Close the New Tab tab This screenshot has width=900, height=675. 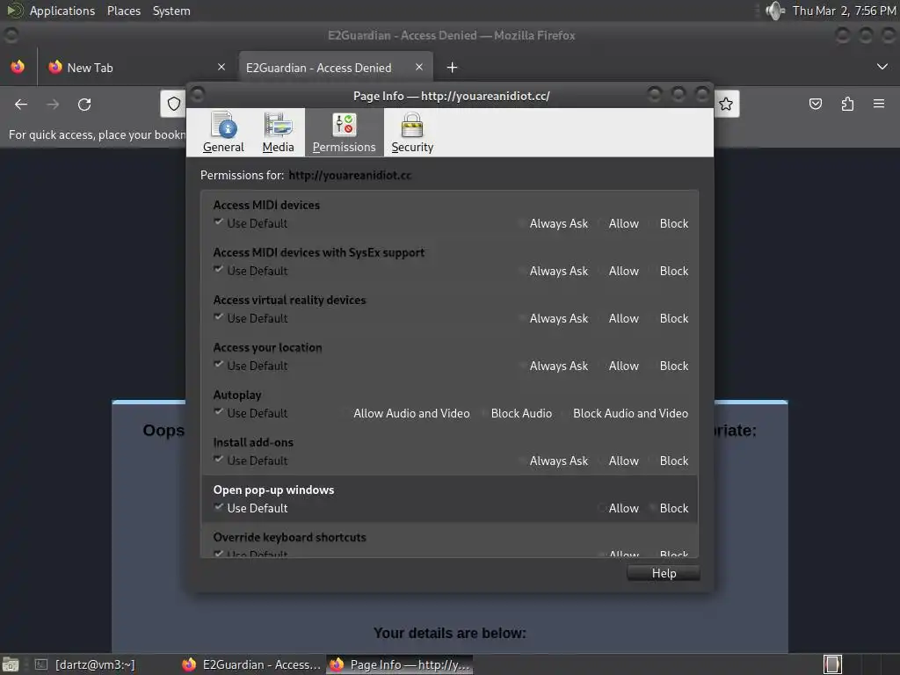coord(221,67)
